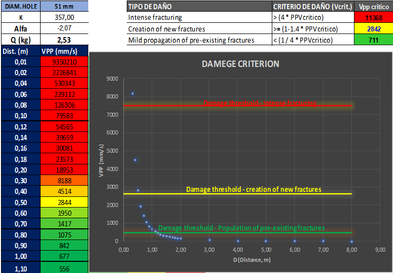The image size is (393, 273).
Task: Click the data point at distance 3,00
Action: (209, 240)
